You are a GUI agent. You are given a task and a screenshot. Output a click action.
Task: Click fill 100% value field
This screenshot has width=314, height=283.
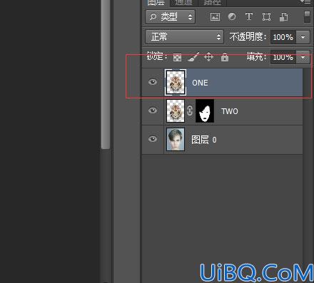tap(283, 57)
